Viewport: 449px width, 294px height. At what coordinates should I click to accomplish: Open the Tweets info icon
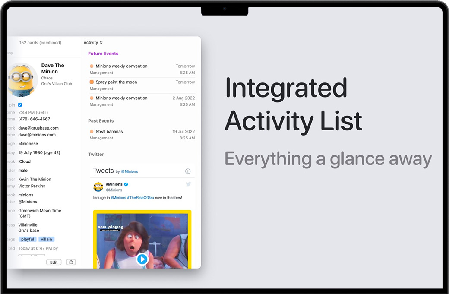(x=188, y=171)
